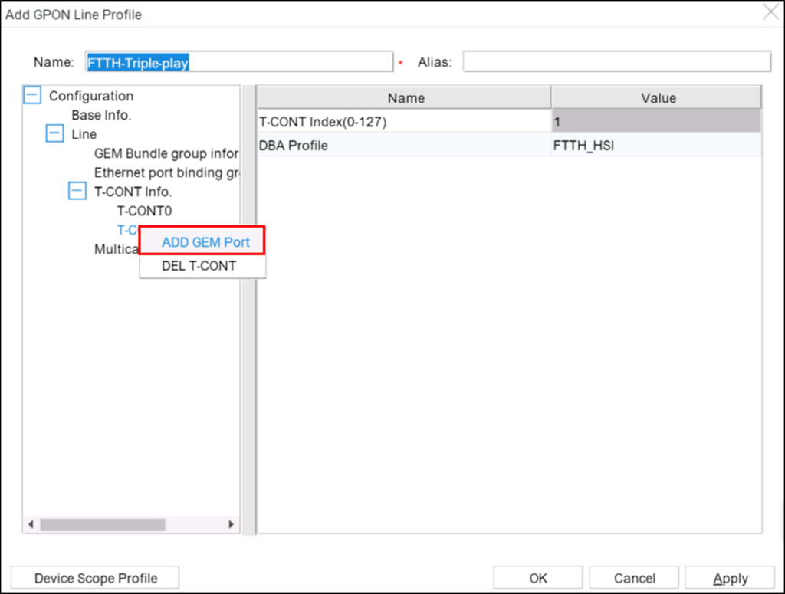Click the left arrow of the horizontal scrollbar

click(x=31, y=523)
